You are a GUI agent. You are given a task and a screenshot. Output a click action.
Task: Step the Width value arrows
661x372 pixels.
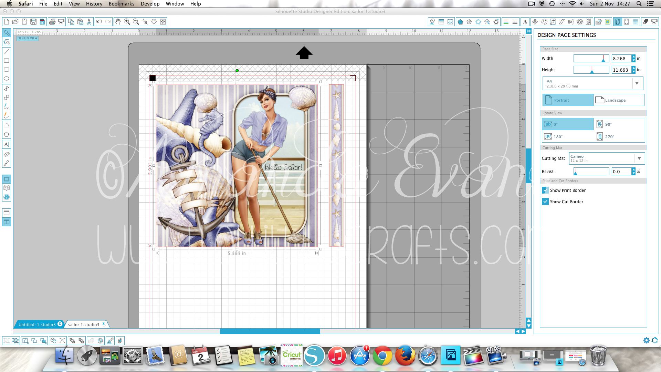click(634, 59)
